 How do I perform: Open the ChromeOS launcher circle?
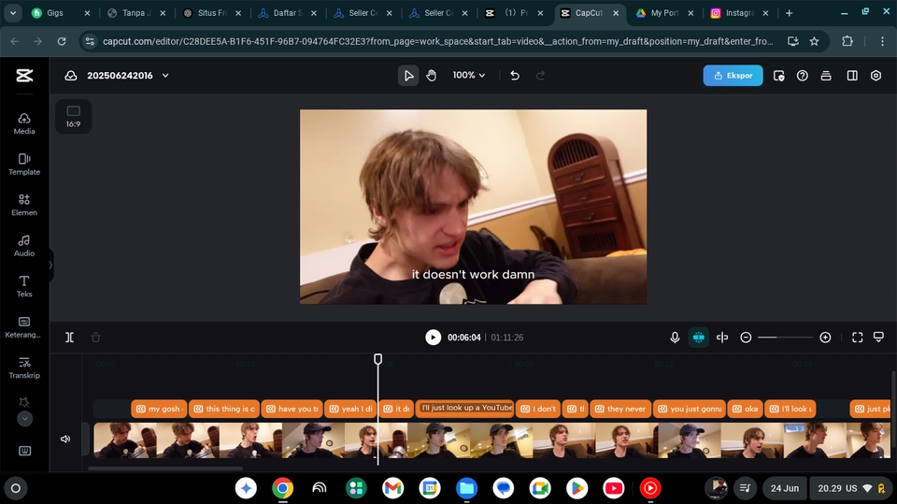pos(16,488)
